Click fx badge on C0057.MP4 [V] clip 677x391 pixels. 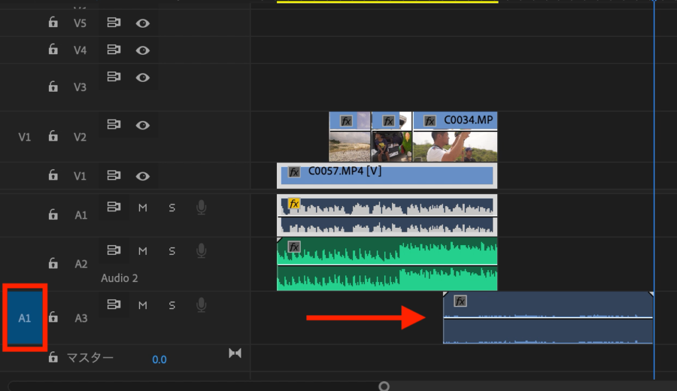294,172
